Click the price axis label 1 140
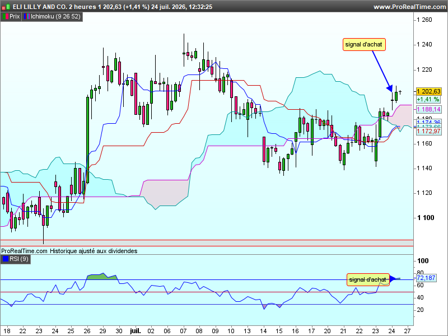Viewport: 448px width, 336px height. [424, 169]
